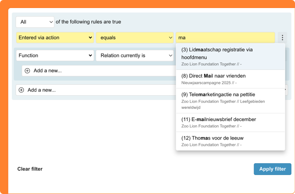295x194 pixels.
Task: Open the three-dot rule options menu
Action: pos(282,38)
